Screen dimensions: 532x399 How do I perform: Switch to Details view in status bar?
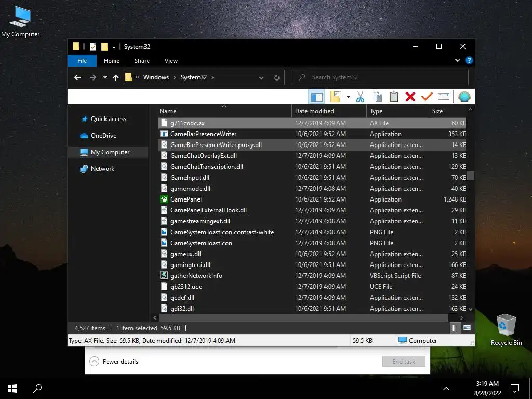point(454,328)
